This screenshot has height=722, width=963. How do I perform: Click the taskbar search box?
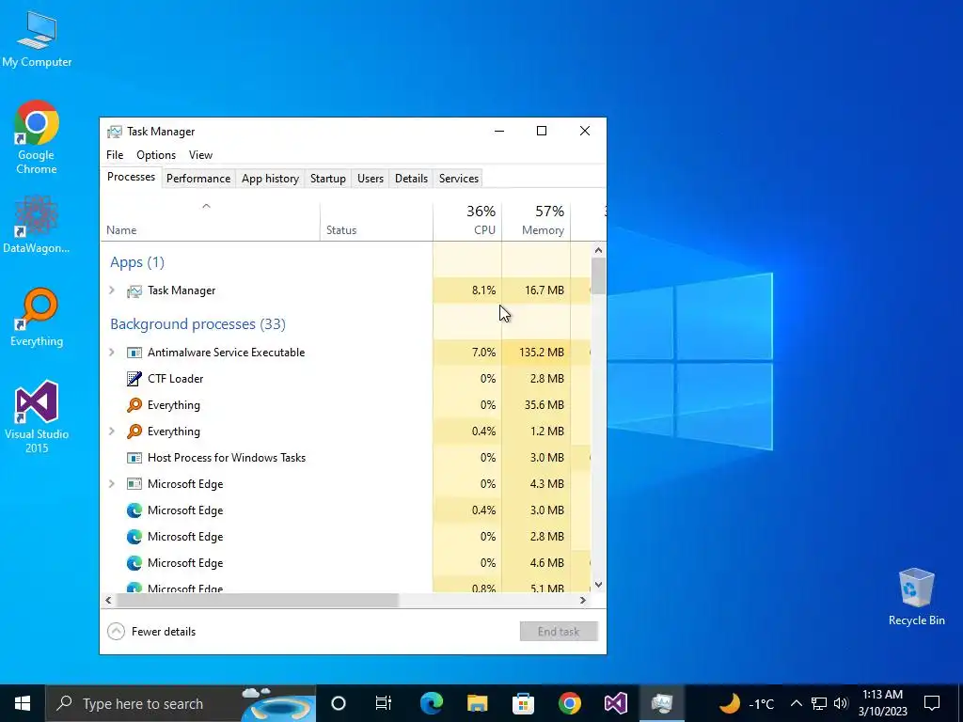[x=181, y=703]
